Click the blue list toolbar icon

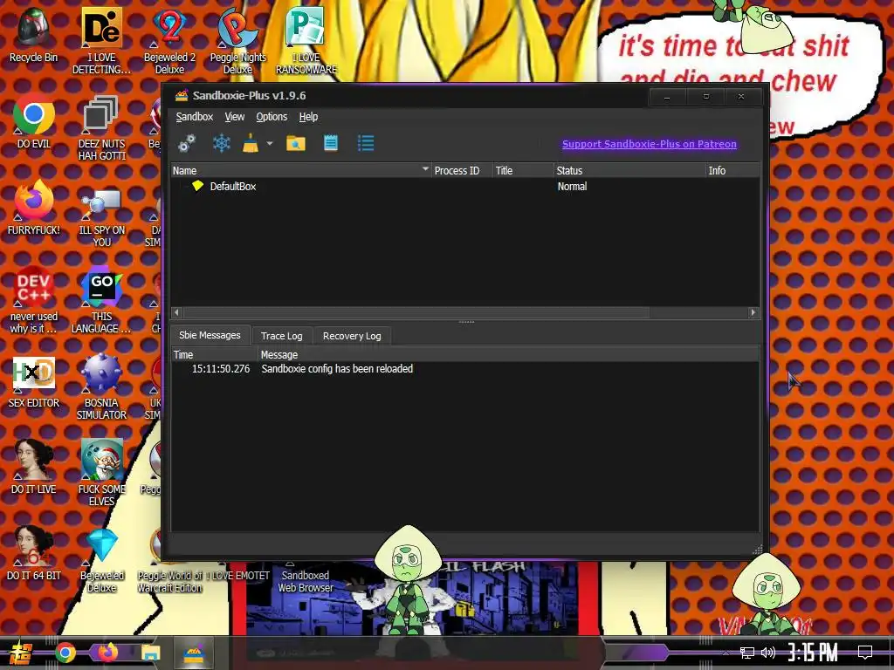click(x=366, y=143)
